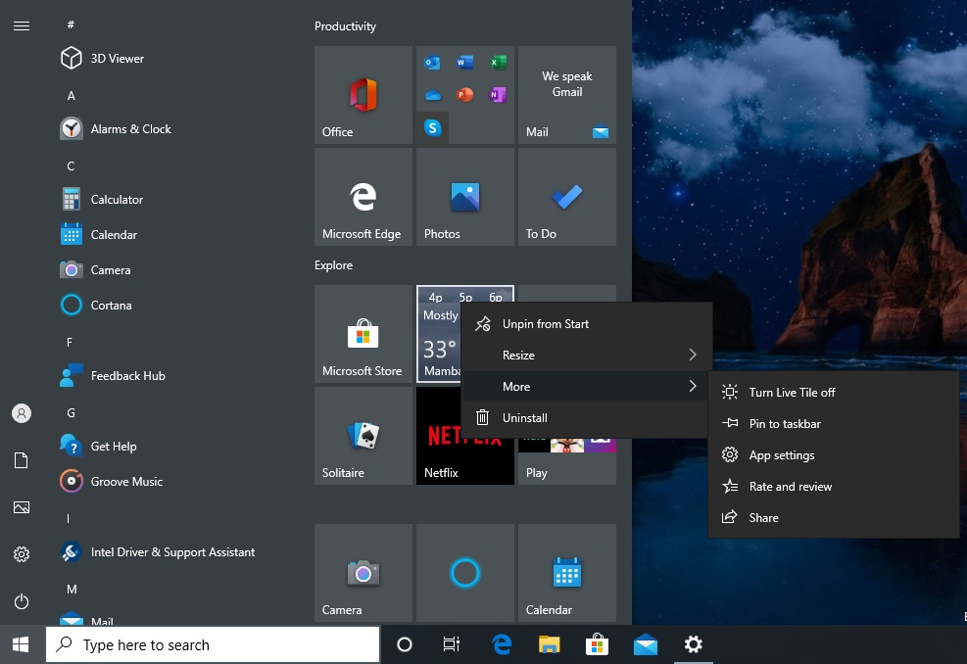Launch Microsoft Edge from the taskbar

point(501,644)
